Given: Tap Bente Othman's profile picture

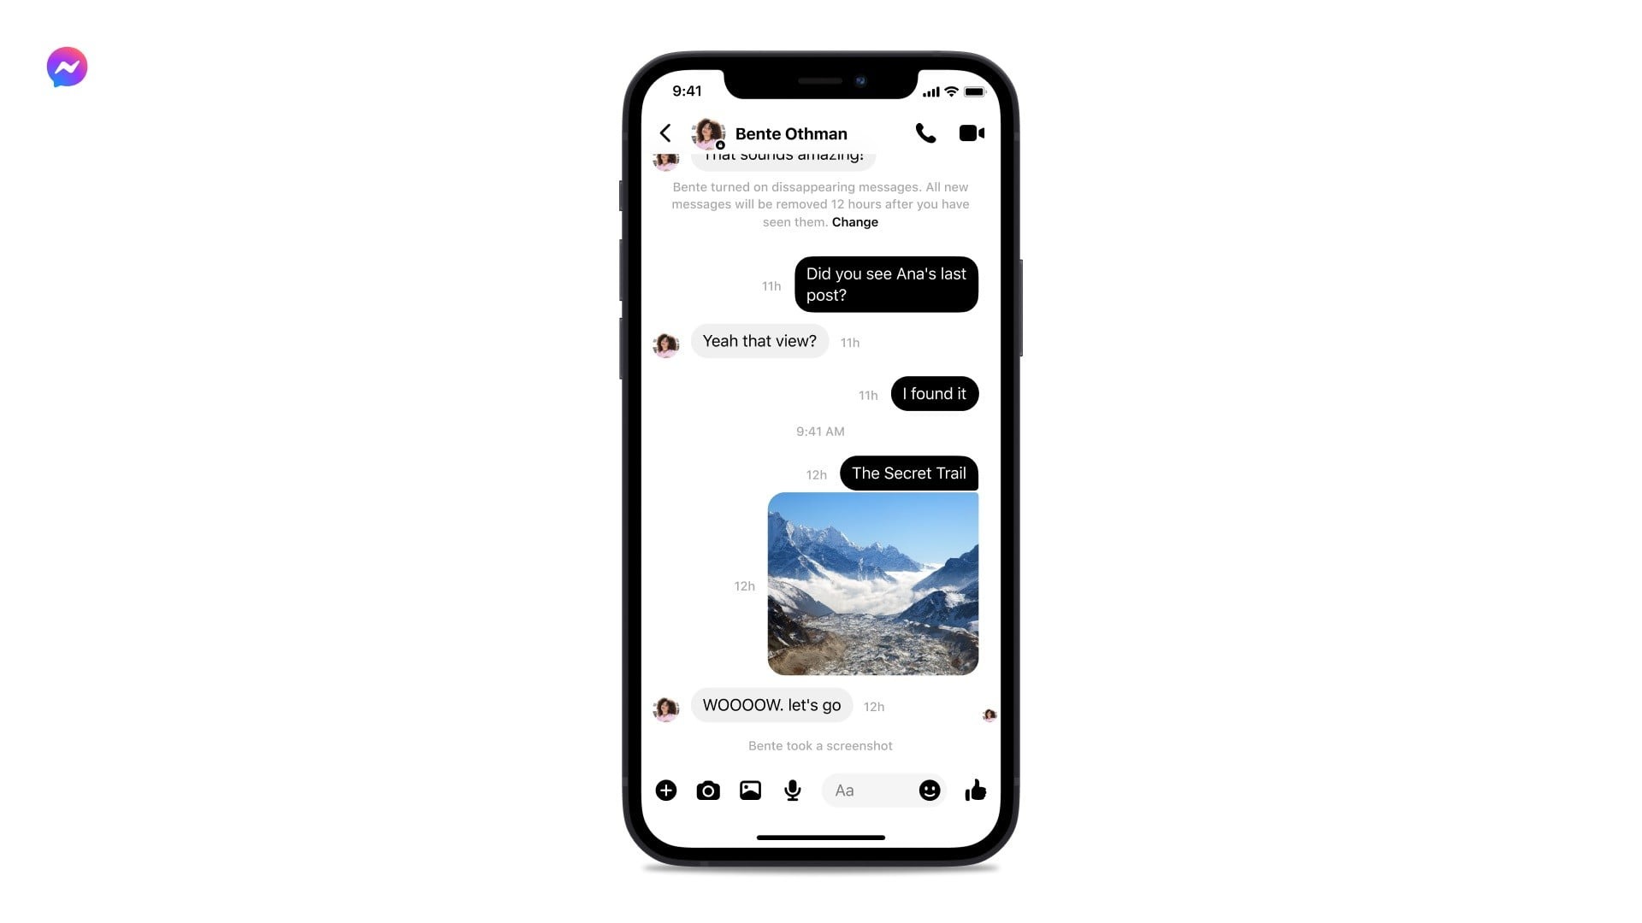Looking at the screenshot, I should click(x=706, y=133).
